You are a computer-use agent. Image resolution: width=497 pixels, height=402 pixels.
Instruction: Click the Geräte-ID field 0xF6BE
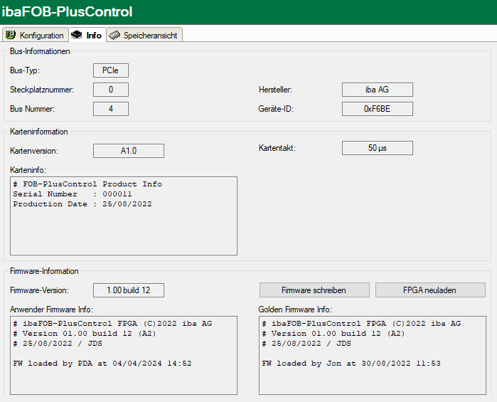(377, 109)
